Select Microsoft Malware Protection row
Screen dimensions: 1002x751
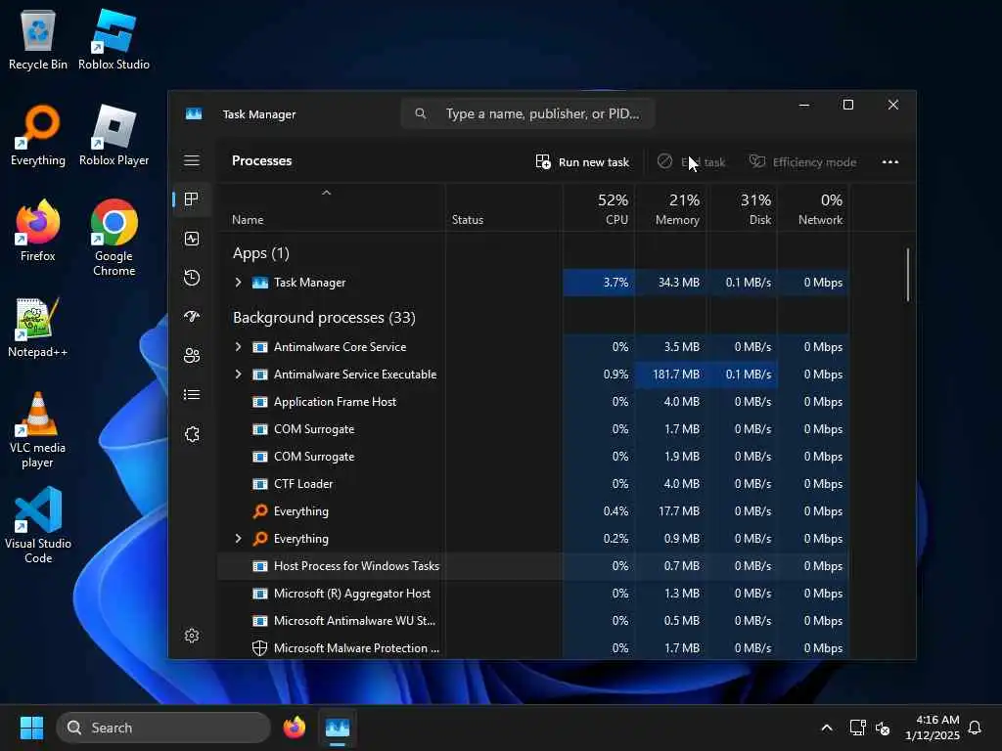point(533,648)
